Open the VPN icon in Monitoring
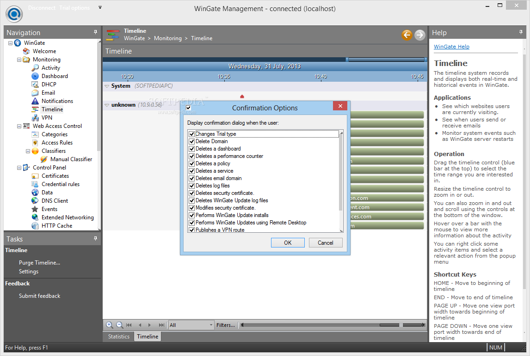 tap(35, 118)
